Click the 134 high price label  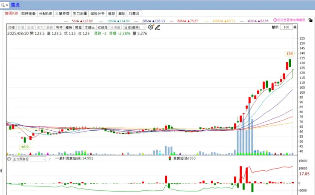click(x=289, y=54)
